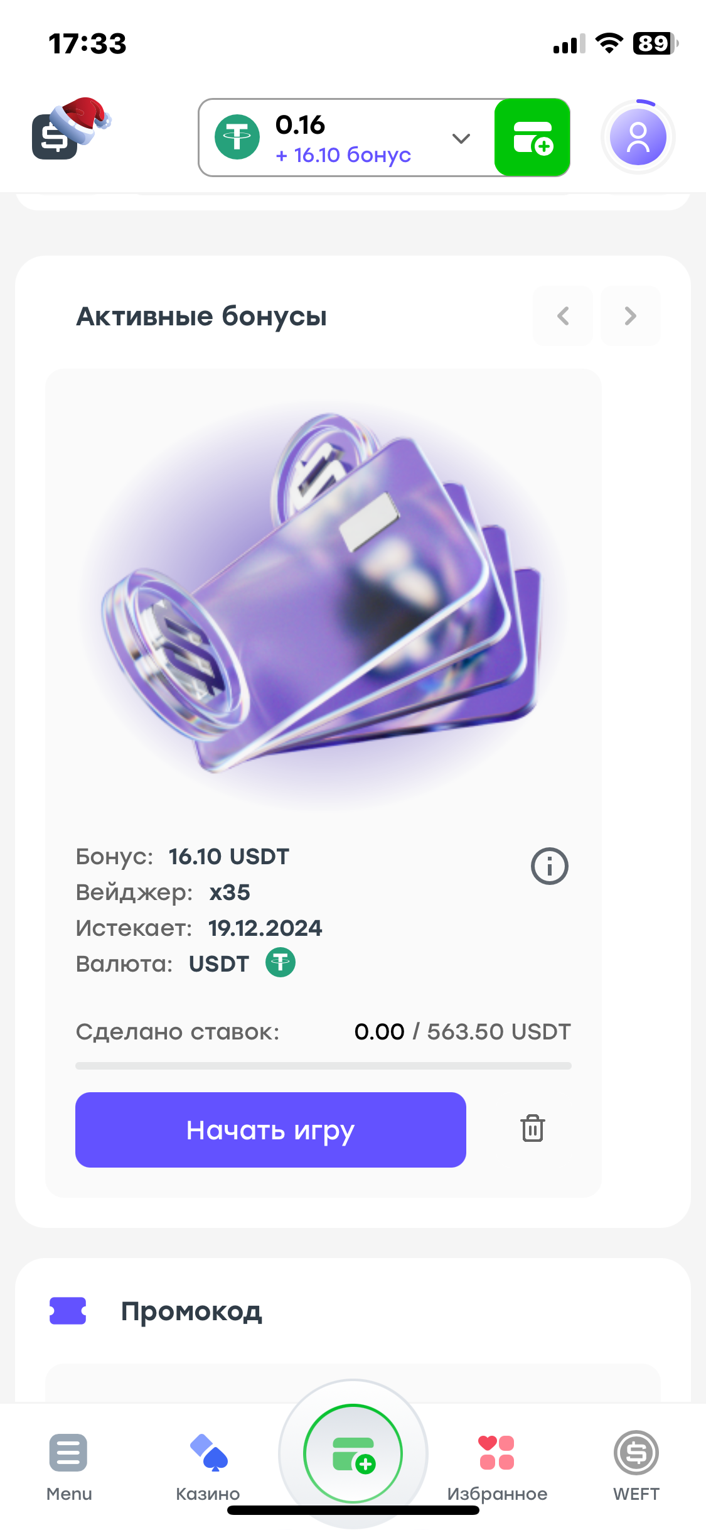
Task: Tap the Промокод section header
Action: click(191, 1311)
